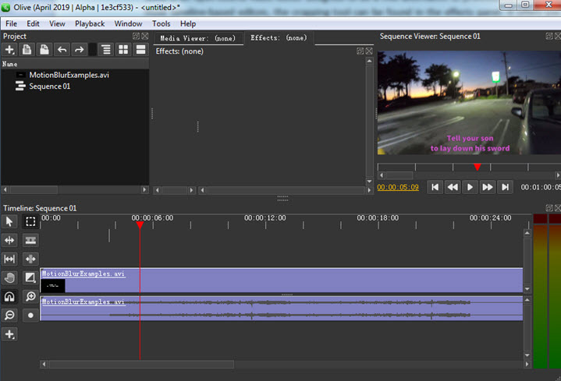Switch Project panel to tree view
561x381 pixels.
[x=106, y=50]
